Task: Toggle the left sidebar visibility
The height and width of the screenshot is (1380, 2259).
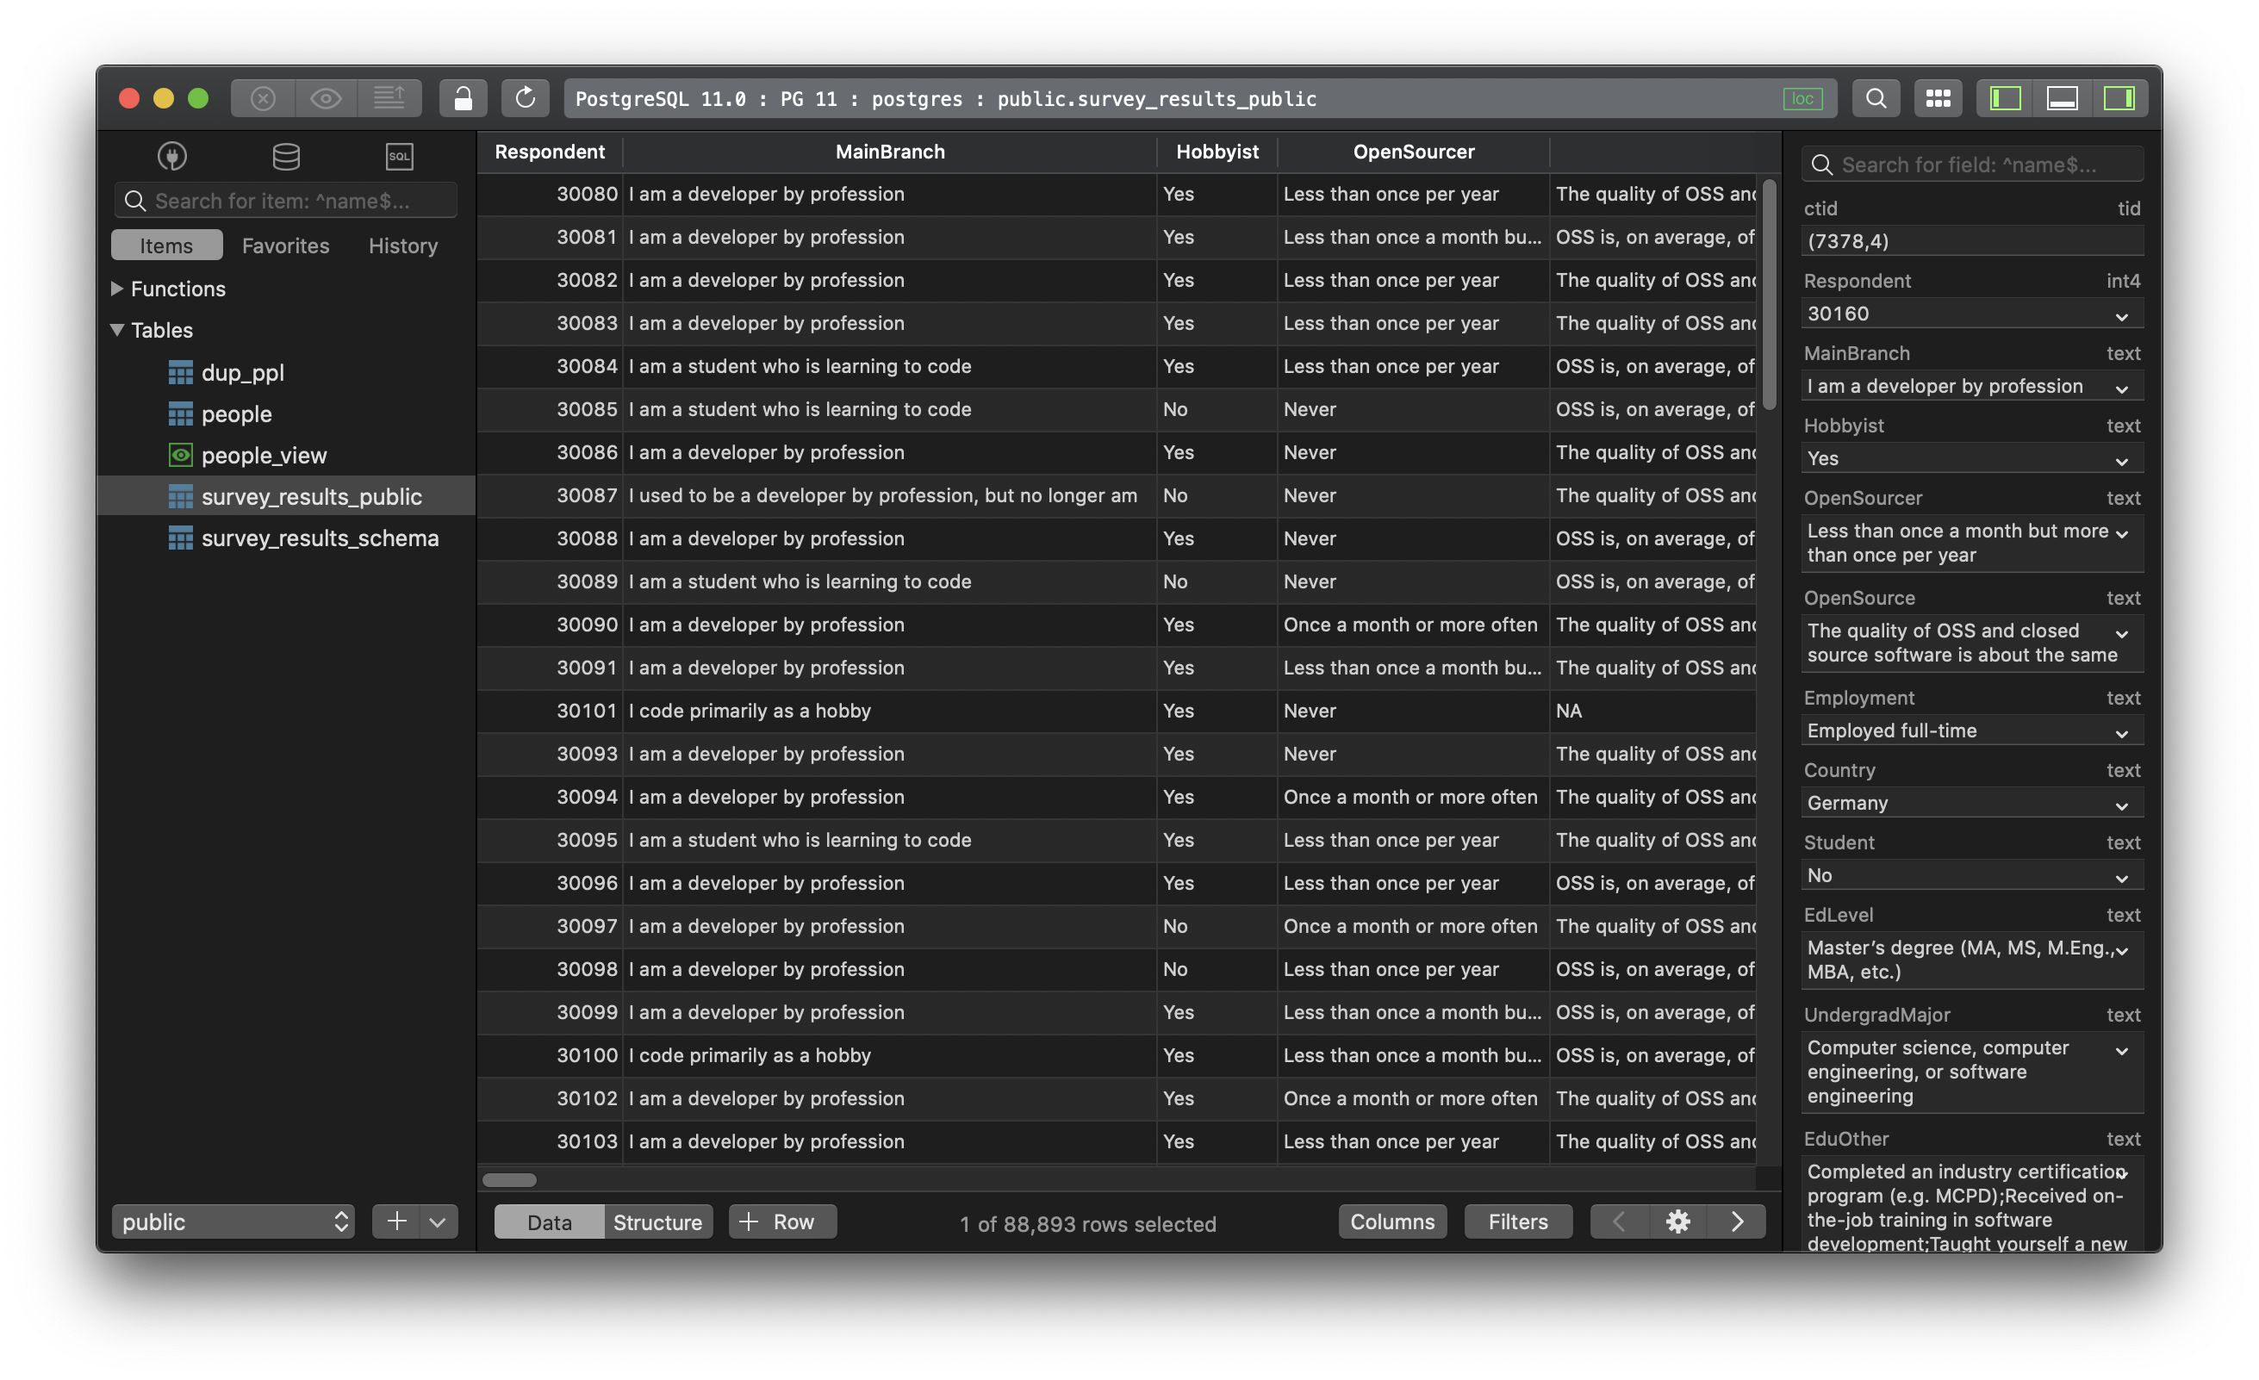Action: 2004,98
